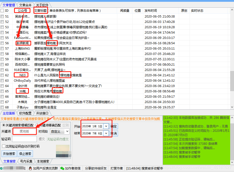Click the 关键词 input field
This screenshot has width=234, height=172.
[x=25, y=131]
